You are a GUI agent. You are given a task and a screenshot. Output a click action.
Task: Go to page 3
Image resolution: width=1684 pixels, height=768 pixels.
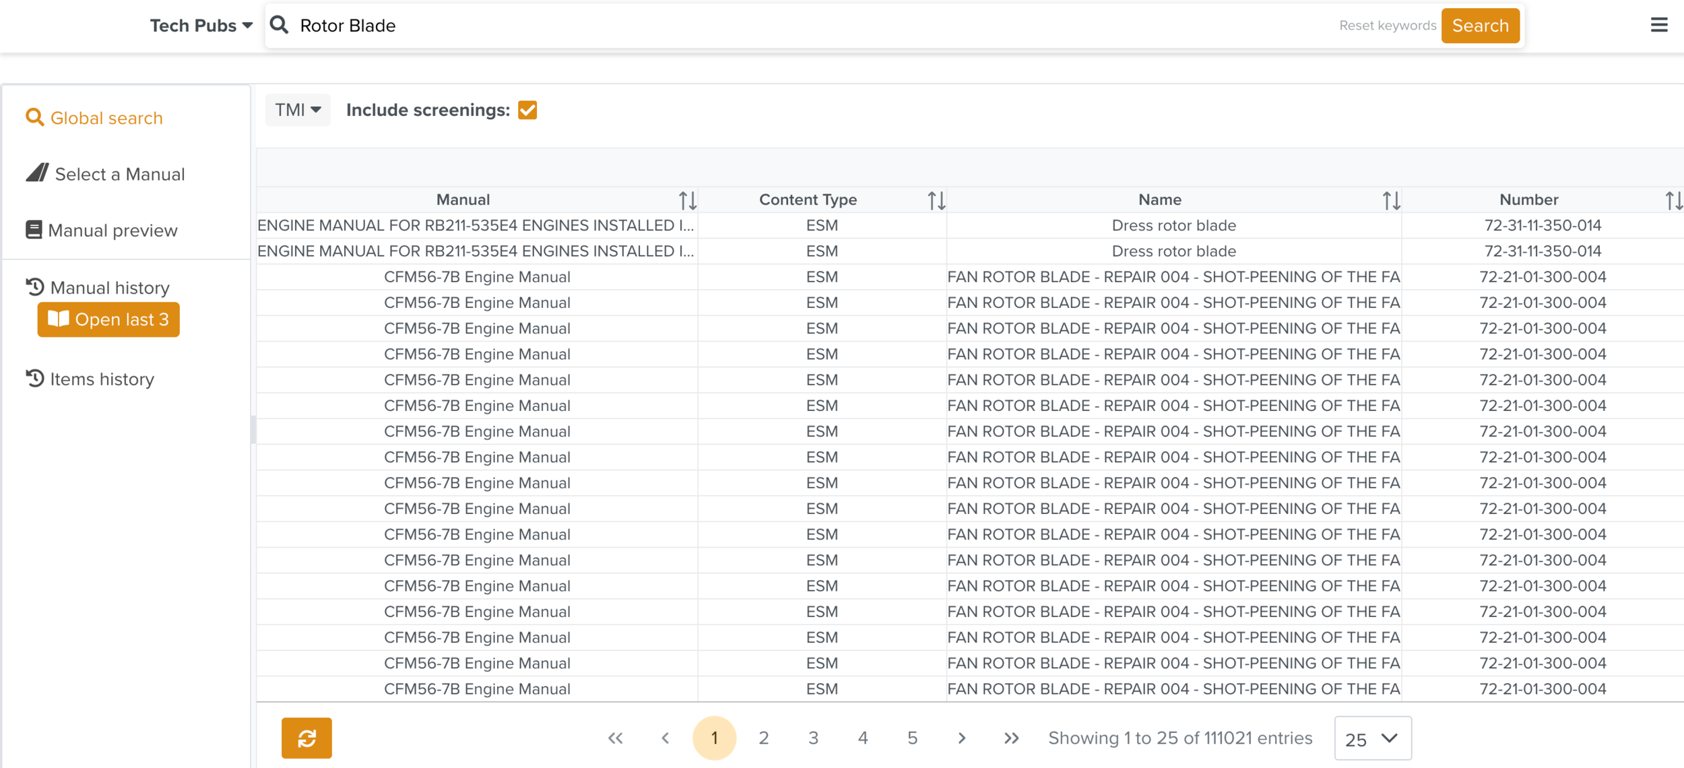click(x=813, y=738)
